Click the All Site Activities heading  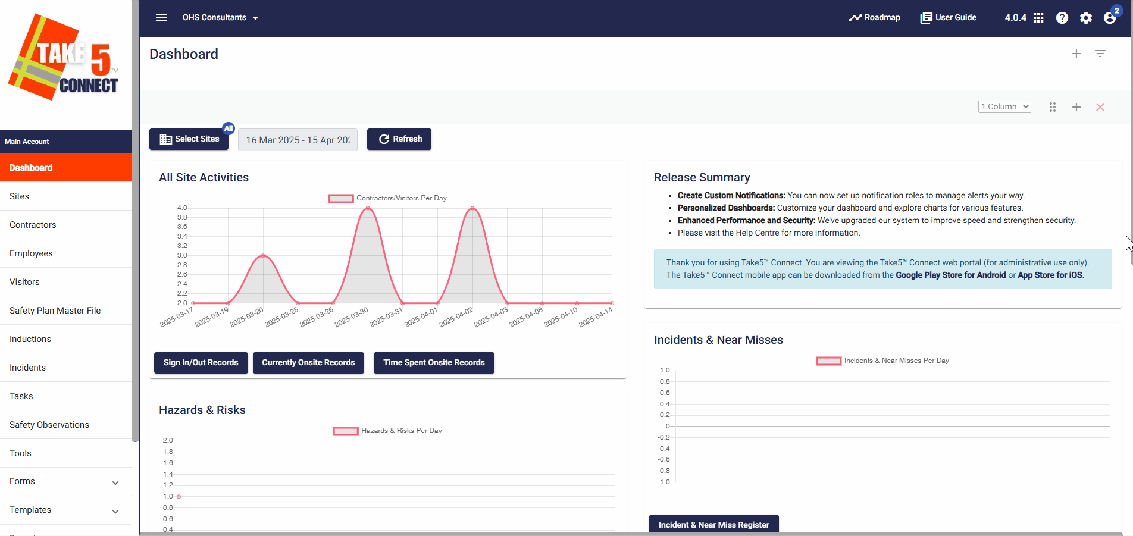click(x=204, y=177)
